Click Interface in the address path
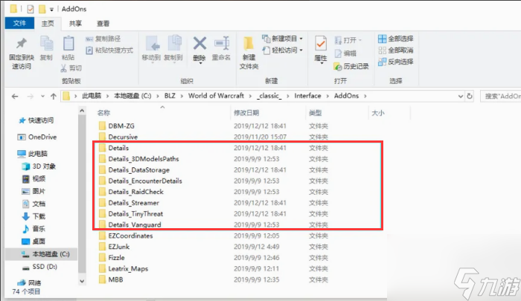The height and width of the screenshot is (301, 521). coord(307,96)
